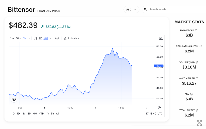
Task: Select the 30m interval
Action: click(18, 38)
